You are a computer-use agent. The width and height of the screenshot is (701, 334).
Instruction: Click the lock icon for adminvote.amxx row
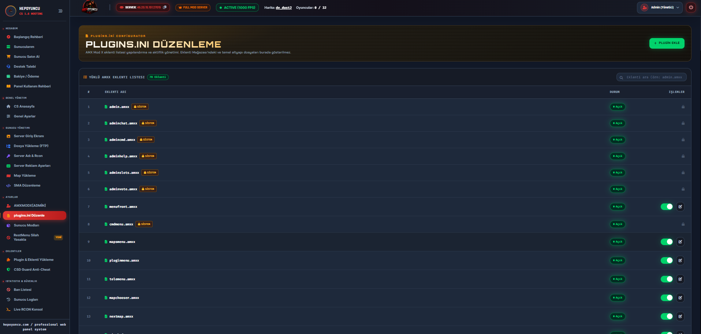[x=683, y=189]
